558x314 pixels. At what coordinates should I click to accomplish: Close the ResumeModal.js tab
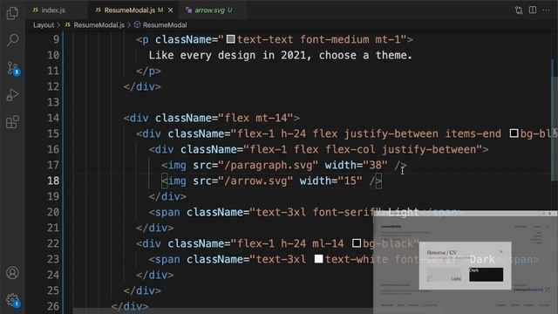[x=171, y=10]
